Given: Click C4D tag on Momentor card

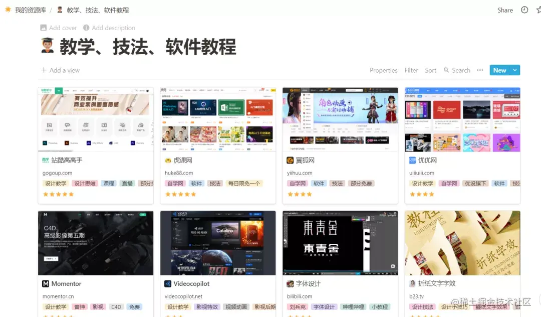Looking at the screenshot, I should [116, 306].
